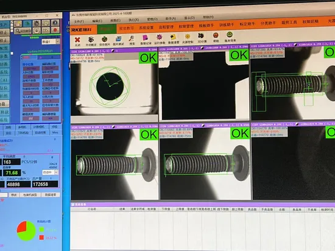Toggle the checkbox left of the magnifier search button

(x=12, y=30)
